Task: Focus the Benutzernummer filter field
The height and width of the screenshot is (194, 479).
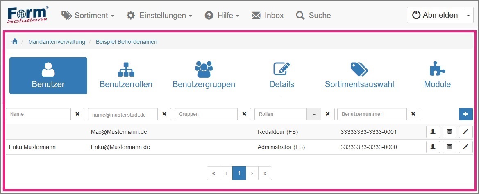Action: [372, 114]
